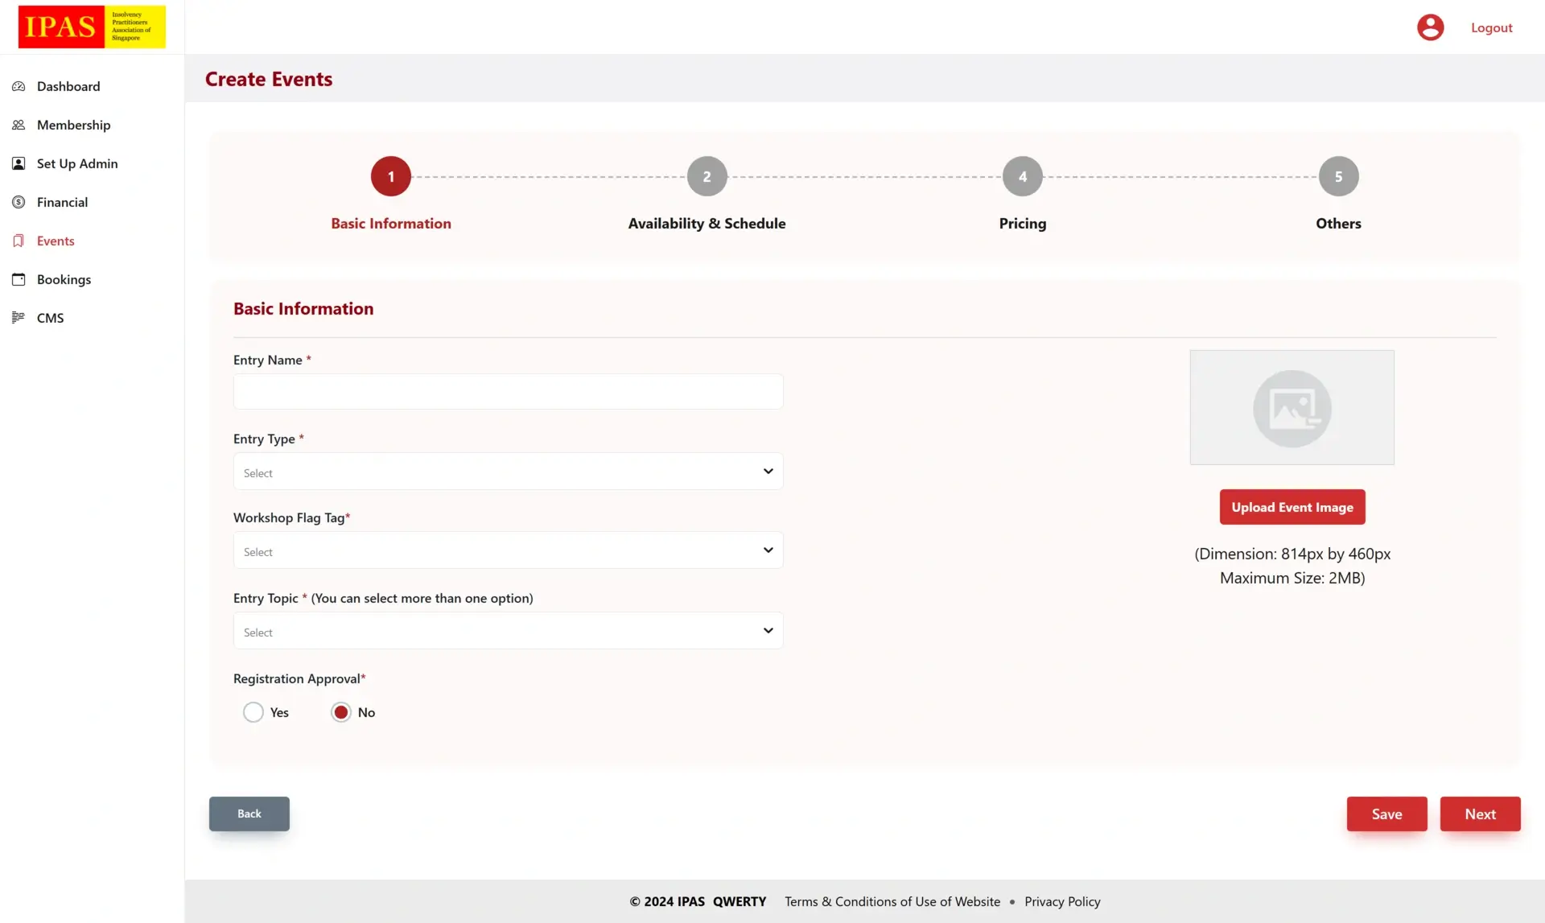Select the Membership sidebar icon

click(x=19, y=125)
